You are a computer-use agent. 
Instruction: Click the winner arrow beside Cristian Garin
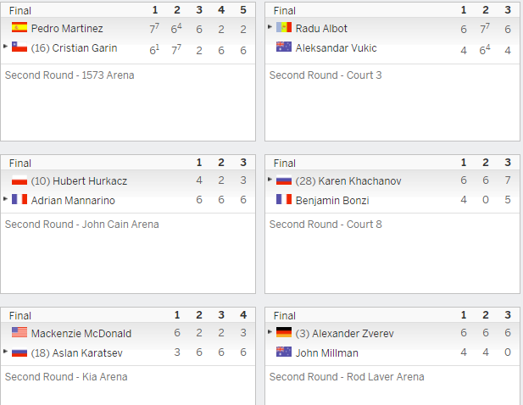coord(5,47)
